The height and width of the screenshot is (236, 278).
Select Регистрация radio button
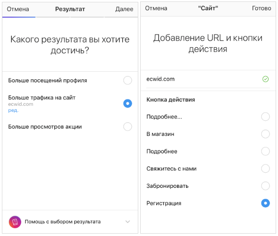(x=265, y=203)
